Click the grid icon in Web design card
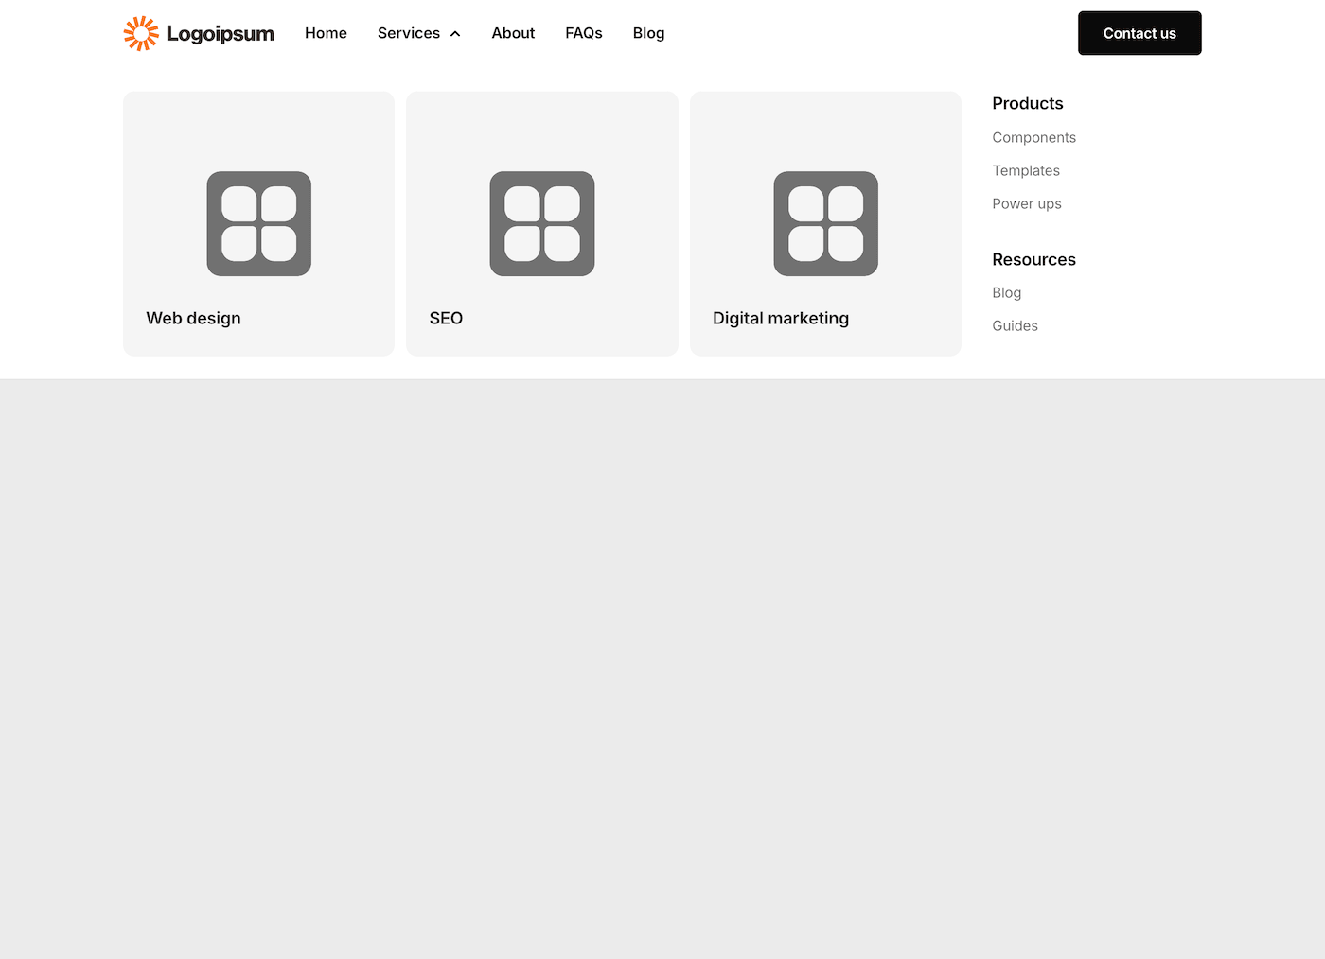The width and height of the screenshot is (1325, 959). coord(259,224)
